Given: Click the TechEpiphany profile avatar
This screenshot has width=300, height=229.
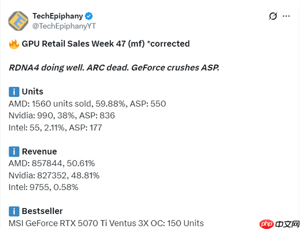Looking at the screenshot, I should 18,20.
